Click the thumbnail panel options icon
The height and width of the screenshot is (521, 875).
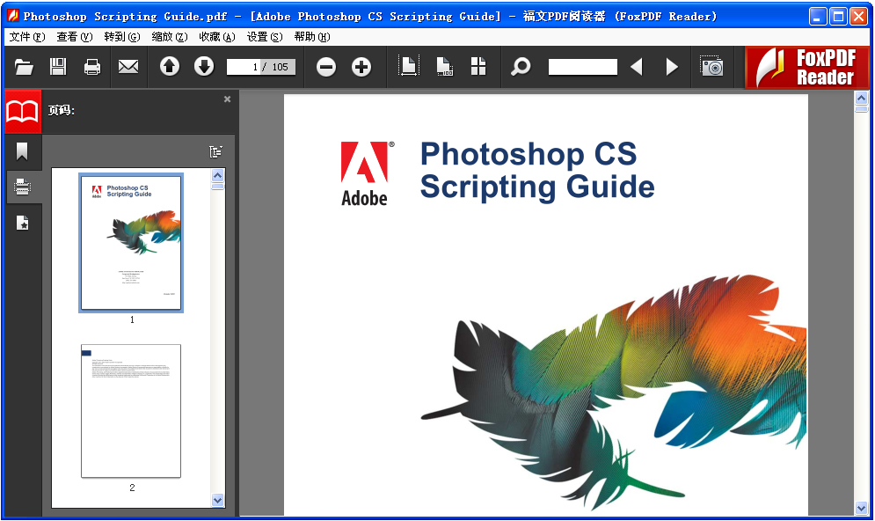tap(216, 151)
